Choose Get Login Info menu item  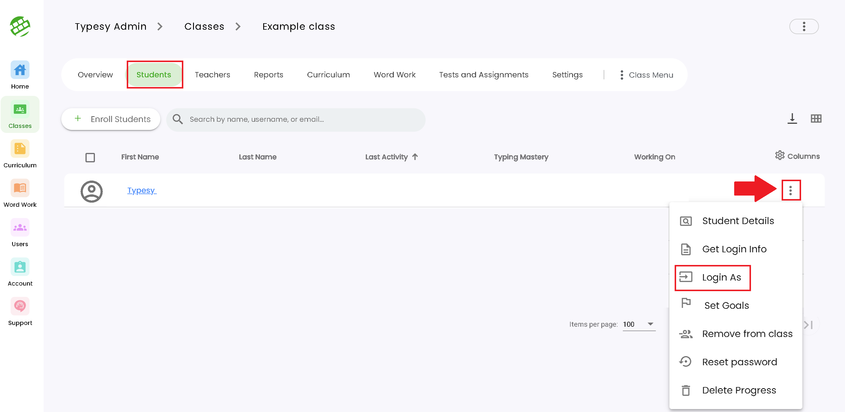[735, 249]
